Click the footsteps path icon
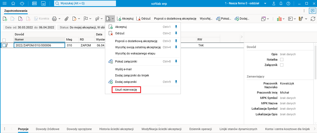317x133 pixels. tap(97, 19)
